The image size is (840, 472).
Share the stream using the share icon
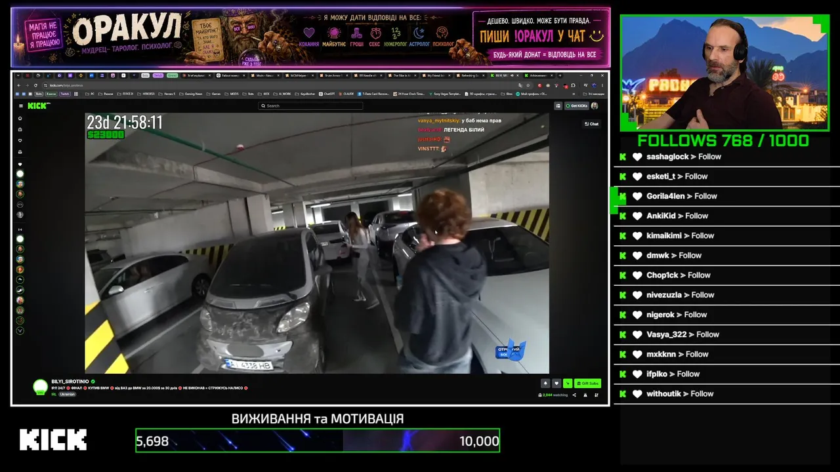(574, 395)
